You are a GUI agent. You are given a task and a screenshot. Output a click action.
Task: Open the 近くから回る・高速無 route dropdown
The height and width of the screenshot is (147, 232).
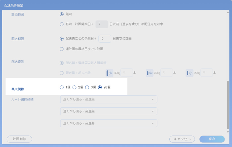109,99
